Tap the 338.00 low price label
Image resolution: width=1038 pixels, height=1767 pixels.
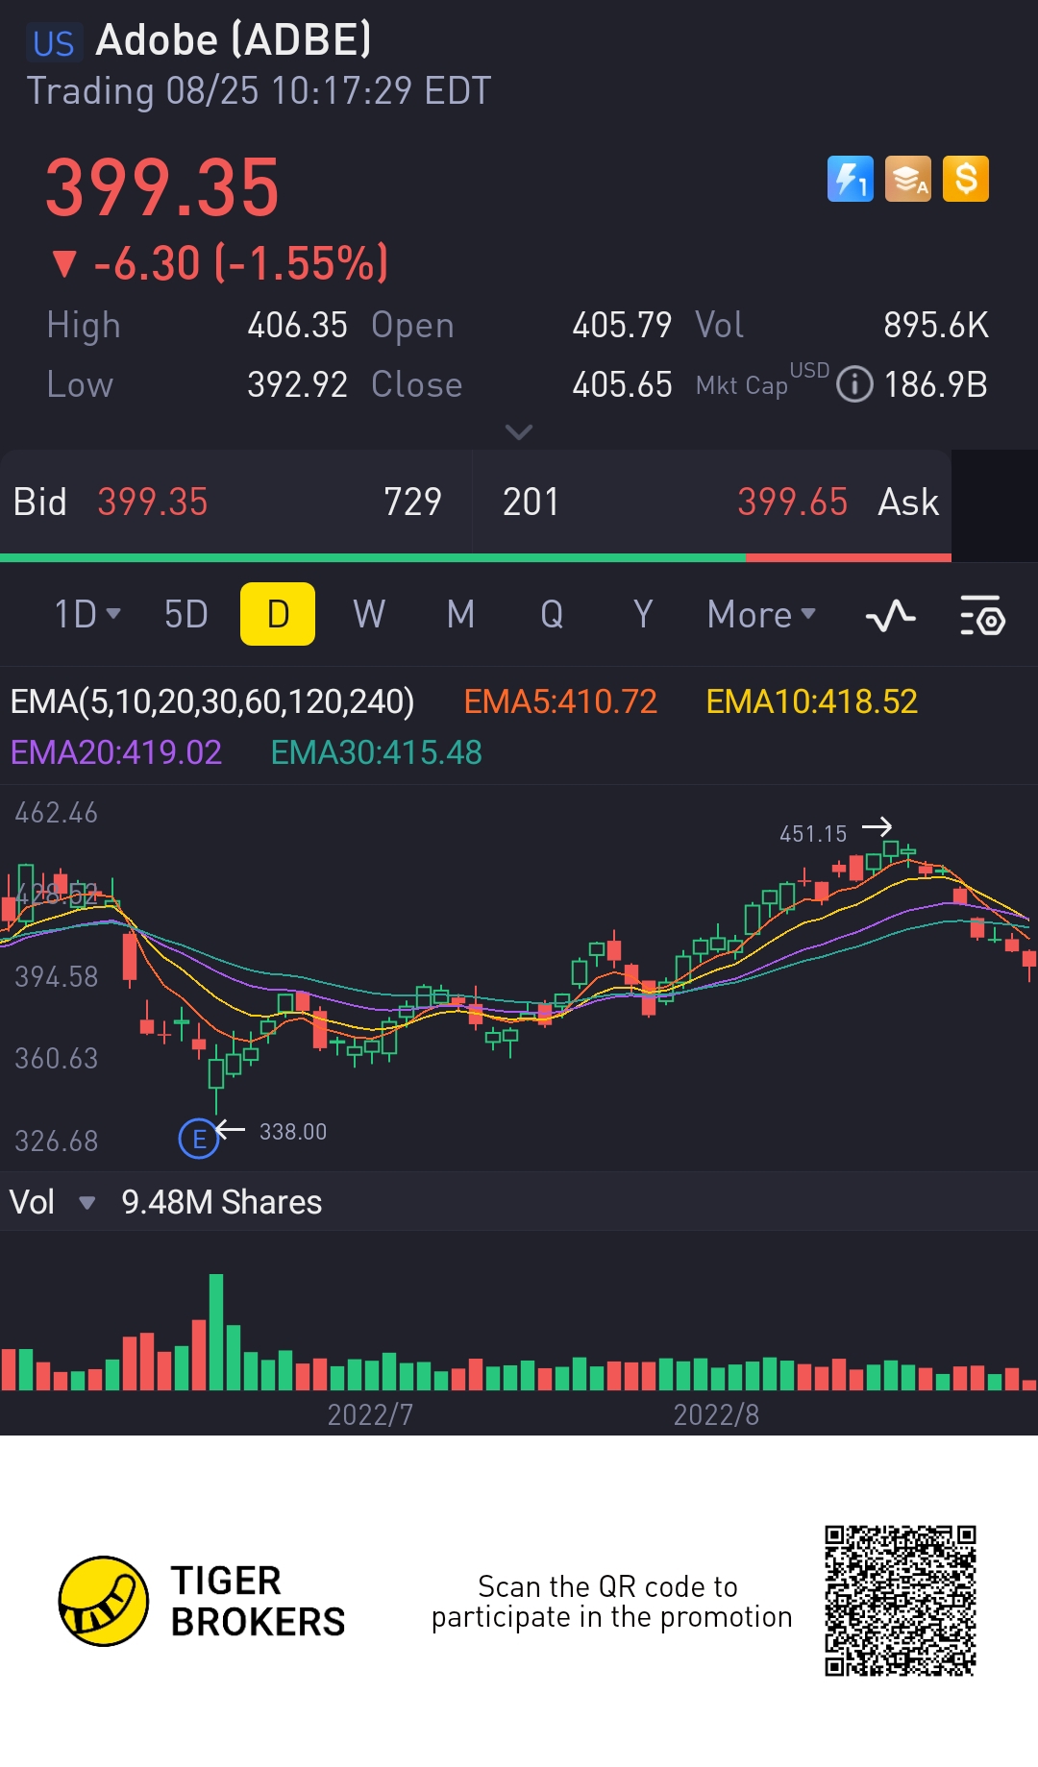pos(293,1132)
